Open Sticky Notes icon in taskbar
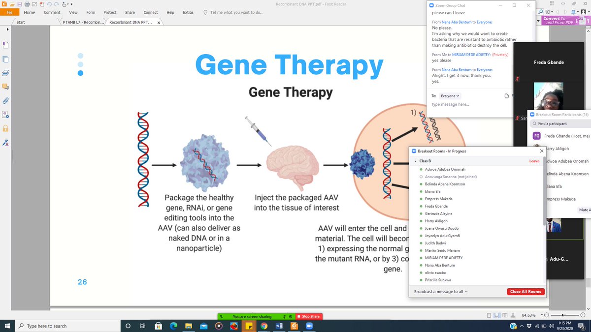The width and height of the screenshot is (591, 332). pos(249,326)
